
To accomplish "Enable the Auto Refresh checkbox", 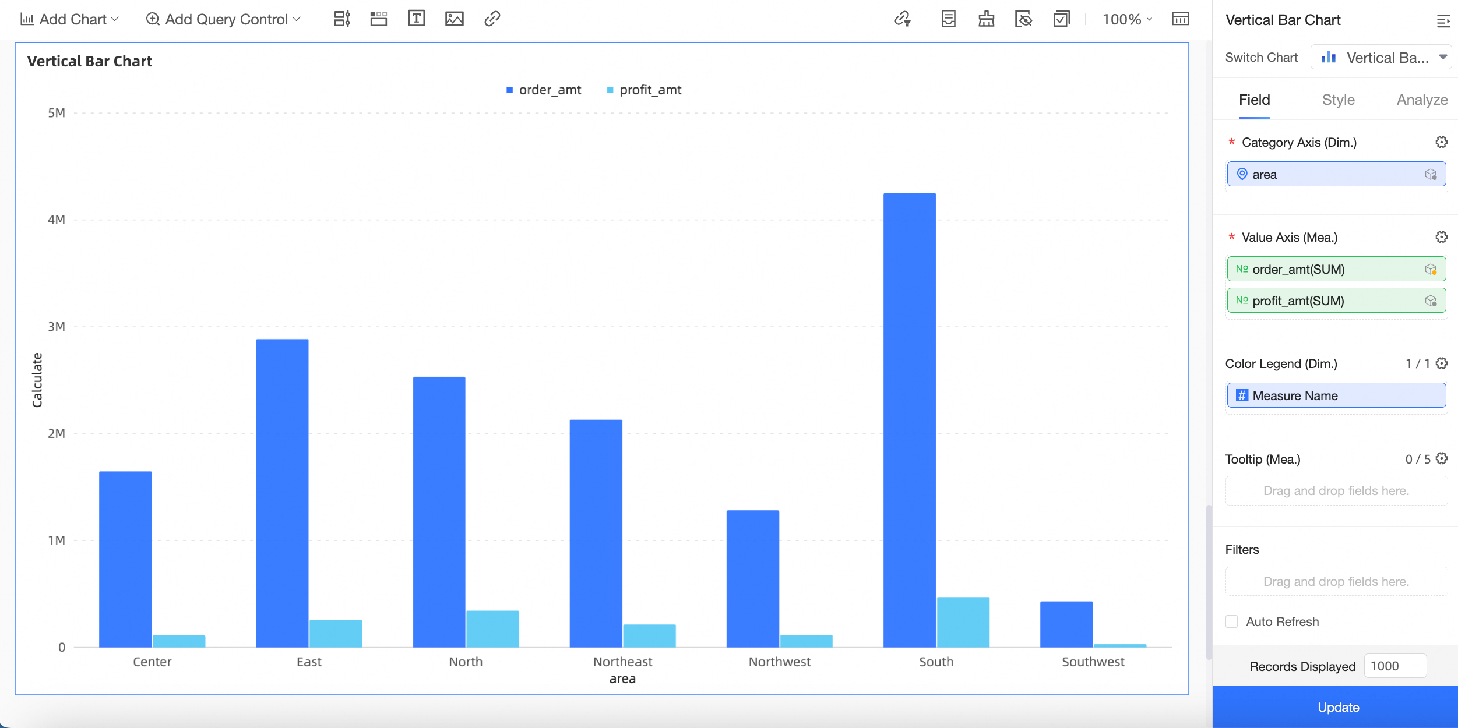I will [1231, 621].
